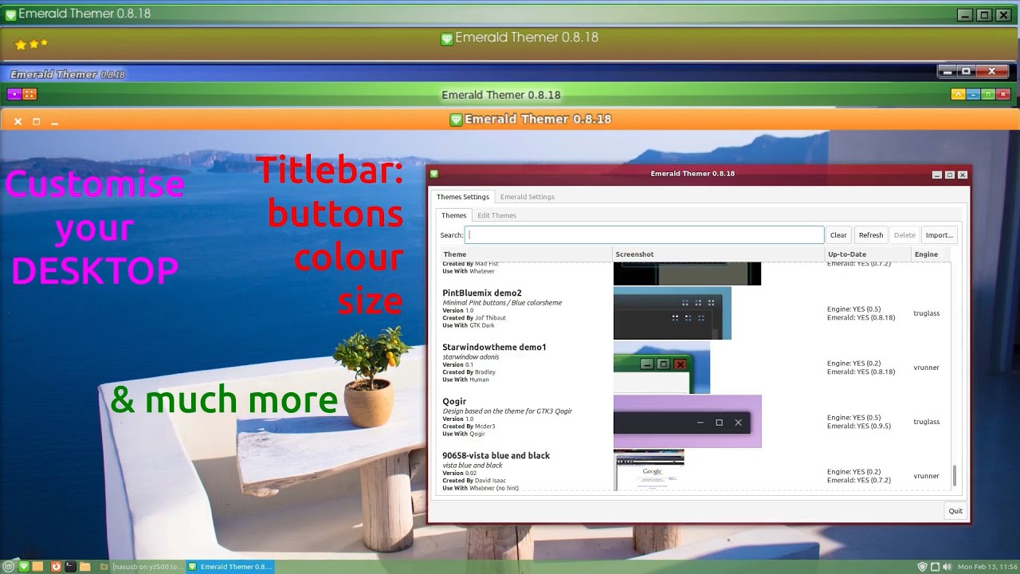This screenshot has width=1020, height=574.
Task: Click the vista blue and black screenshot preview
Action: tap(649, 470)
